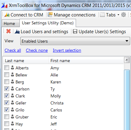Open the Enabled Users view dropdown
Viewport: 131px width, 130px height.
click(x=75, y=41)
